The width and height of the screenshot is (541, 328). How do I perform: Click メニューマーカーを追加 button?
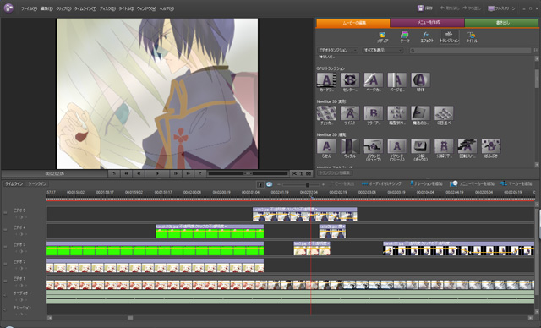(472, 183)
